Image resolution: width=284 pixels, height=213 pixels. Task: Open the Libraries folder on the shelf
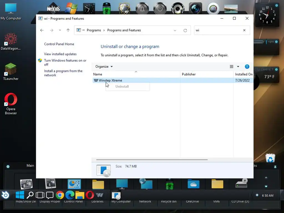[98, 184]
